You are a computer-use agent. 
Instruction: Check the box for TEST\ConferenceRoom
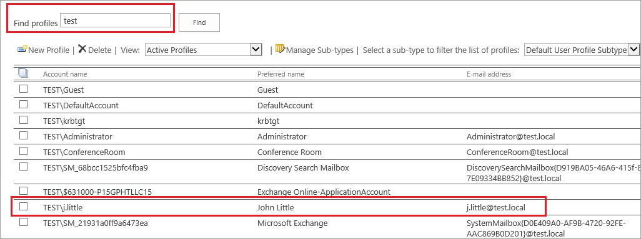(24, 151)
